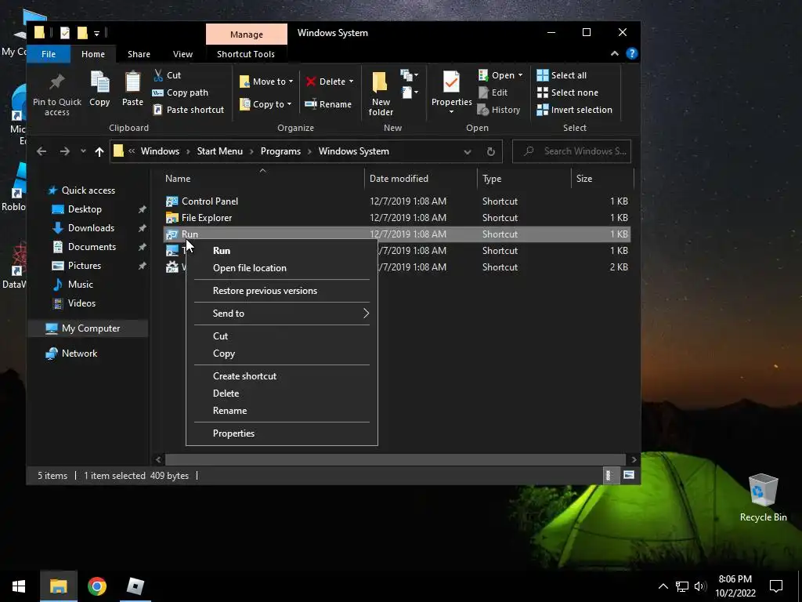Select the Control Panel shortcut row
The width and height of the screenshot is (802, 602).
pyautogui.click(x=397, y=201)
